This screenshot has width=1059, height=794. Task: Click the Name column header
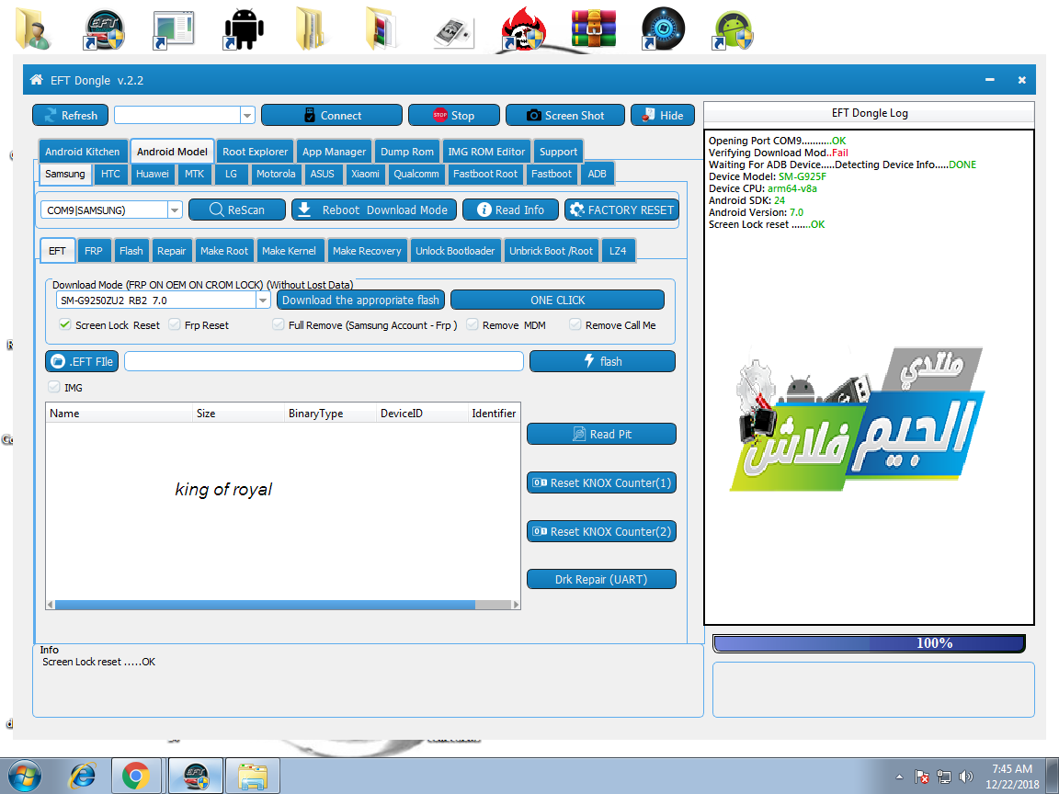[119, 414]
